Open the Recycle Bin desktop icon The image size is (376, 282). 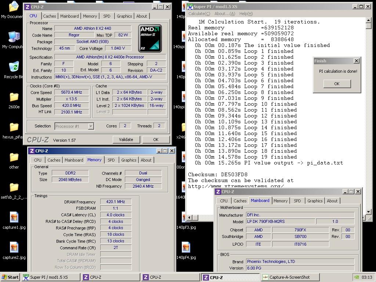[x=14, y=66]
